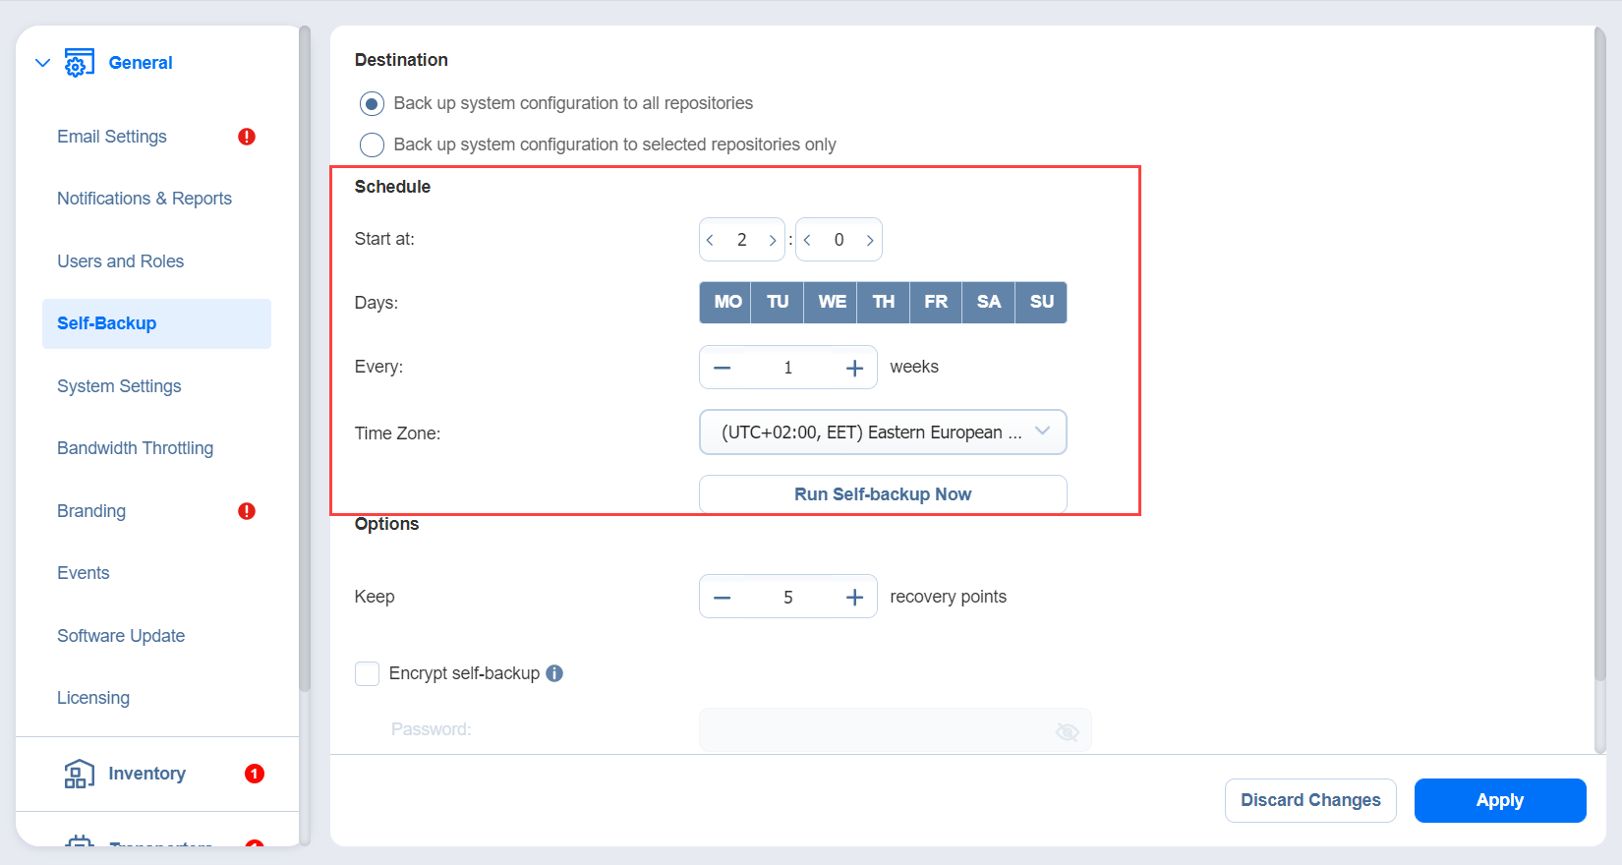
Task: Open Notifications & Reports settings
Action: pos(145,199)
